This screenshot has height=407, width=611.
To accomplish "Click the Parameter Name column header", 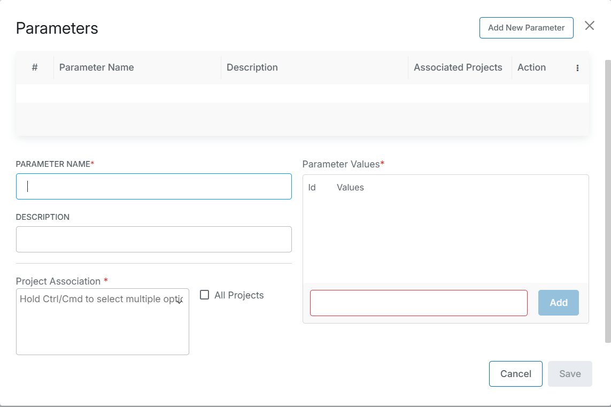I will (x=96, y=67).
